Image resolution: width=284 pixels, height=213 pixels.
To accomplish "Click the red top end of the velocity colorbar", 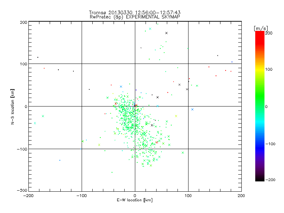I will coord(260,33).
